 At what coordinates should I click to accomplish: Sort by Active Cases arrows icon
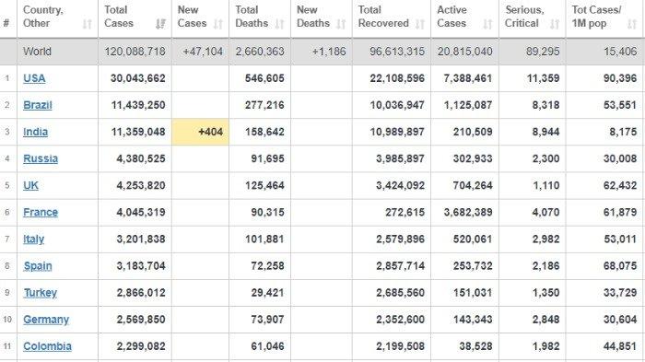[x=487, y=24]
